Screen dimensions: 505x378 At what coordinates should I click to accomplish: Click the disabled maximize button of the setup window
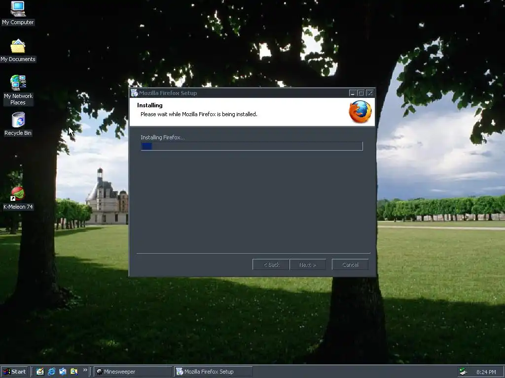point(361,93)
